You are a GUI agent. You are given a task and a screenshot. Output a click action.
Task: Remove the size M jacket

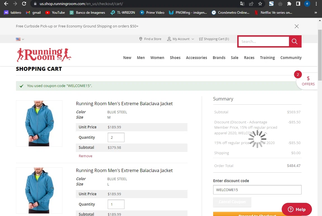pyautogui.click(x=85, y=156)
